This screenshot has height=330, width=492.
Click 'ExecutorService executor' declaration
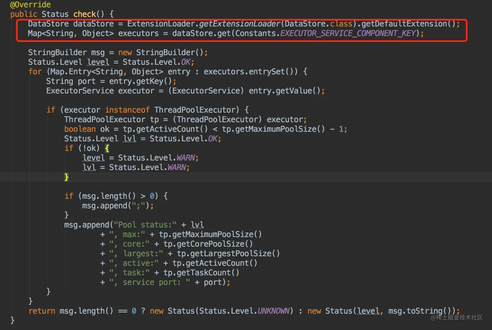pyautogui.click(x=100, y=91)
